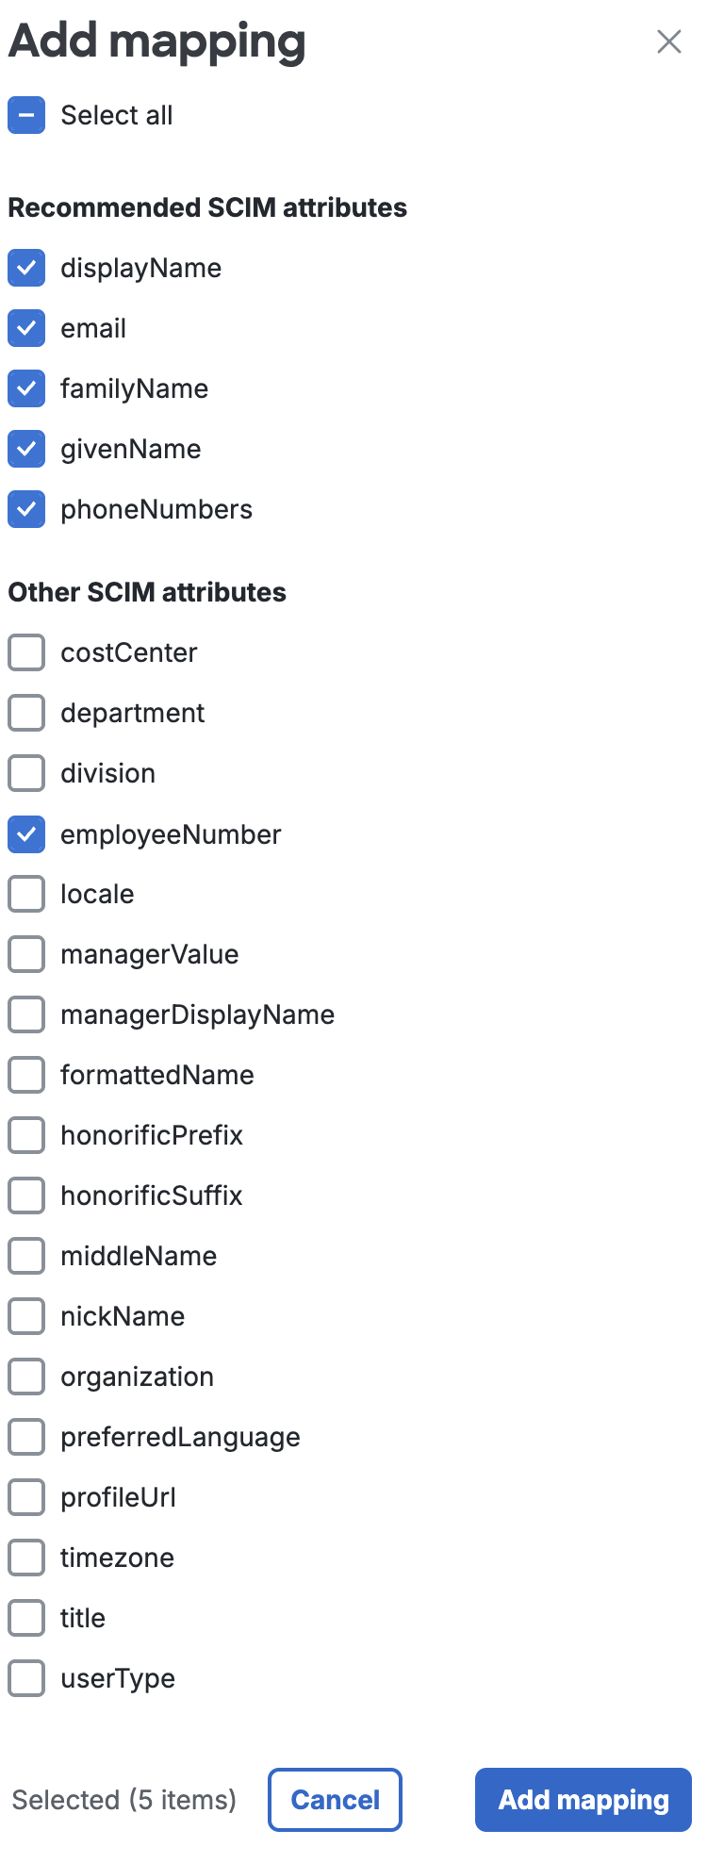Uncheck the displayName attribute
The height and width of the screenshot is (1863, 707).
[26, 268]
